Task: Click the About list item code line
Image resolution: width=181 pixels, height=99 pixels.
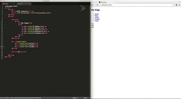Action: [35, 30]
